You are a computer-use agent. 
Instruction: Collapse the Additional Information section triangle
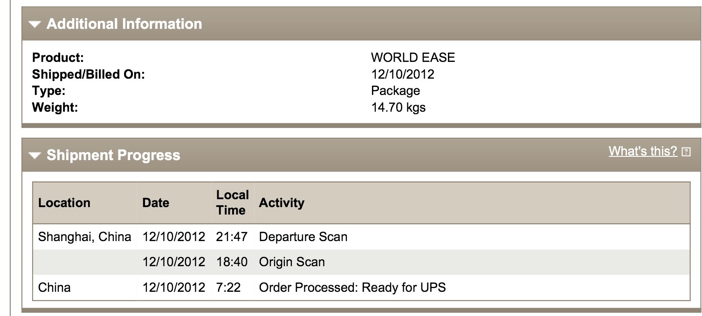(34, 24)
